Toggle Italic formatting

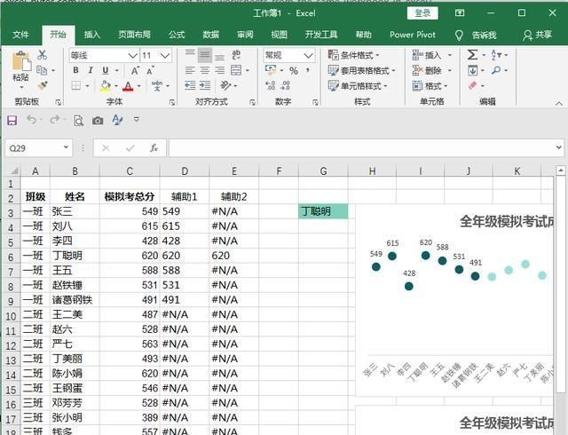click(x=91, y=70)
